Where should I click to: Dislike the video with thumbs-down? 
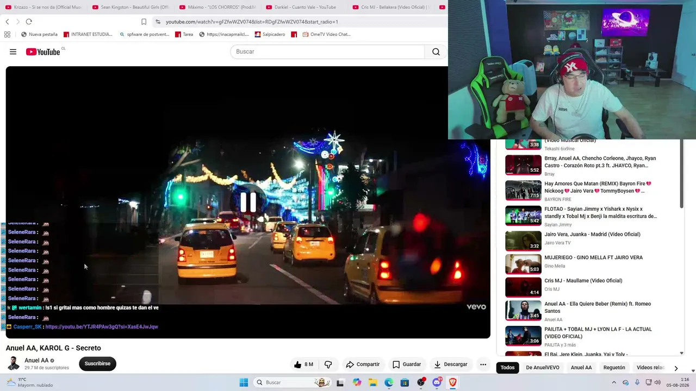[328, 364]
